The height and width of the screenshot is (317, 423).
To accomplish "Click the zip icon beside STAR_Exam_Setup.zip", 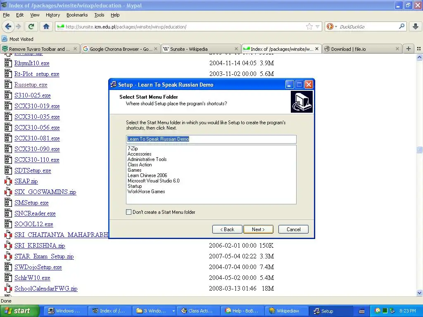I will pos(8,256).
